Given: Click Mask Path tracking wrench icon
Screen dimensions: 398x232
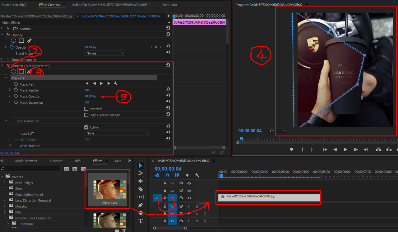Looking at the screenshot, I should (x=116, y=83).
